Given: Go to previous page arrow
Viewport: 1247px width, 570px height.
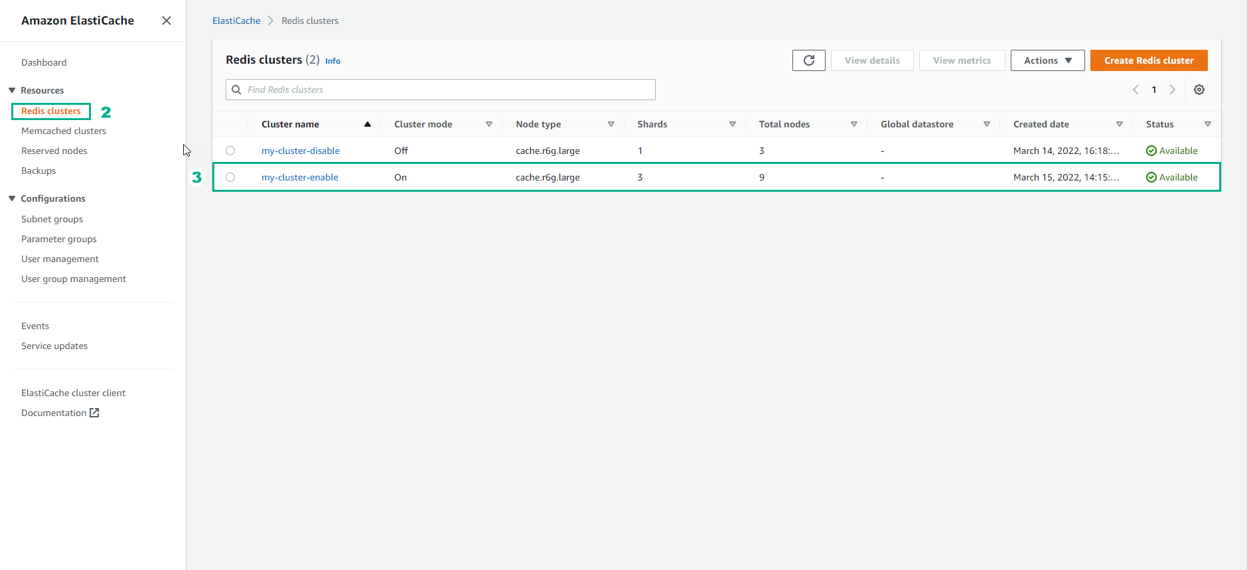Looking at the screenshot, I should [1136, 90].
